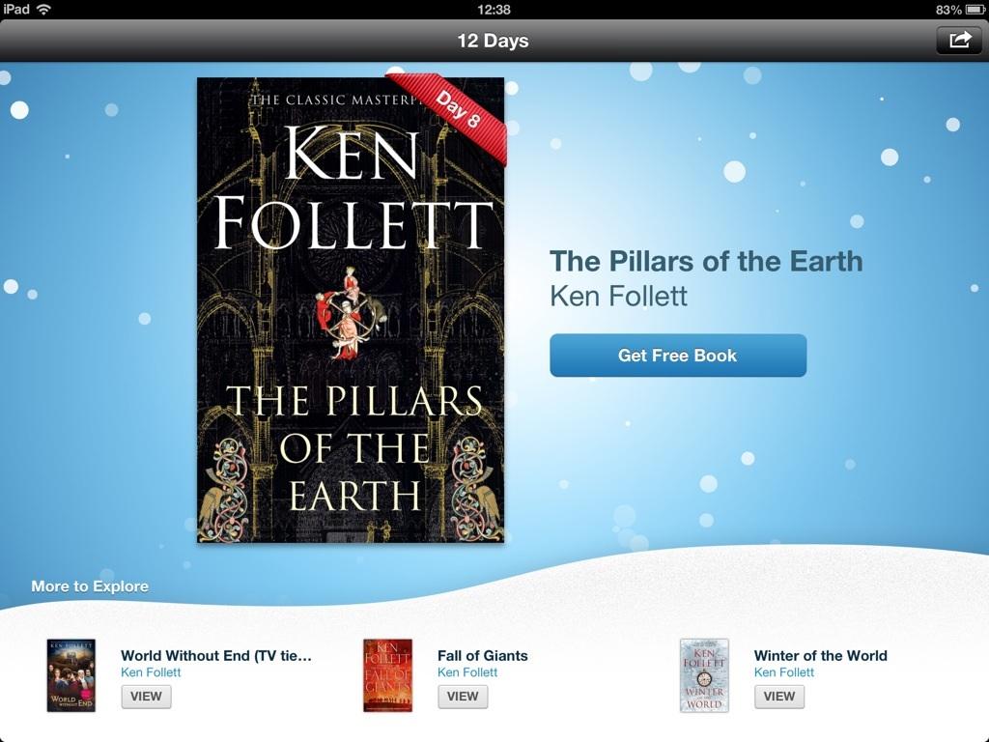989x742 pixels.
Task: View Fall of Giants book
Action: (x=463, y=697)
